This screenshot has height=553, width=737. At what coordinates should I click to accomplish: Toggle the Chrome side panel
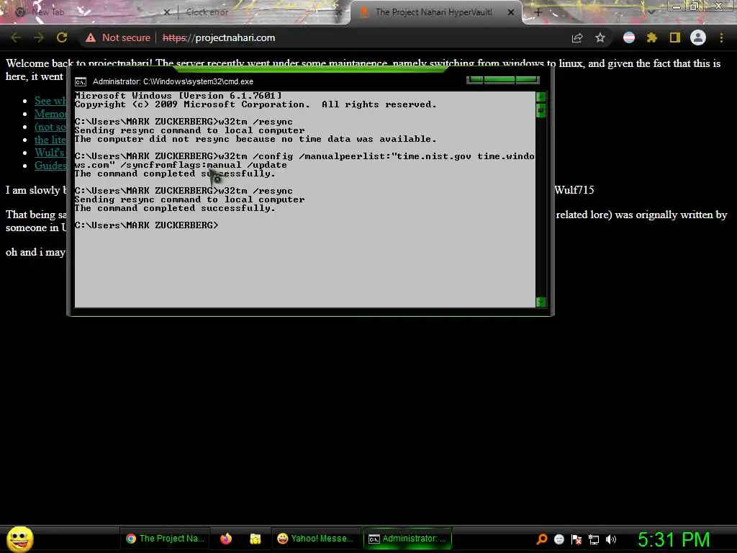point(675,37)
